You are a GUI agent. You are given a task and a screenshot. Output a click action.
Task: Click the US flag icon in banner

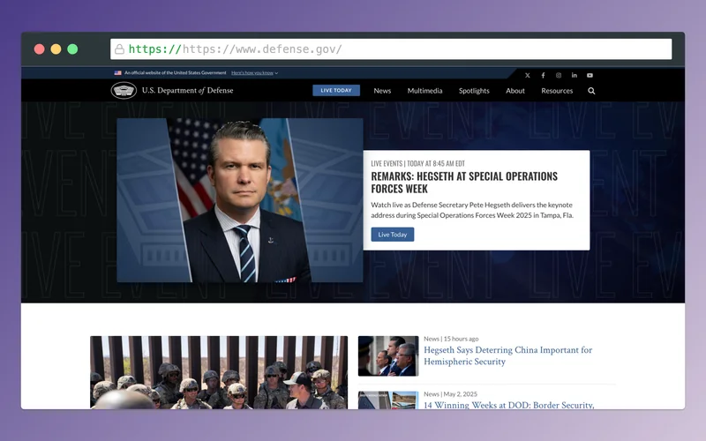coord(118,73)
